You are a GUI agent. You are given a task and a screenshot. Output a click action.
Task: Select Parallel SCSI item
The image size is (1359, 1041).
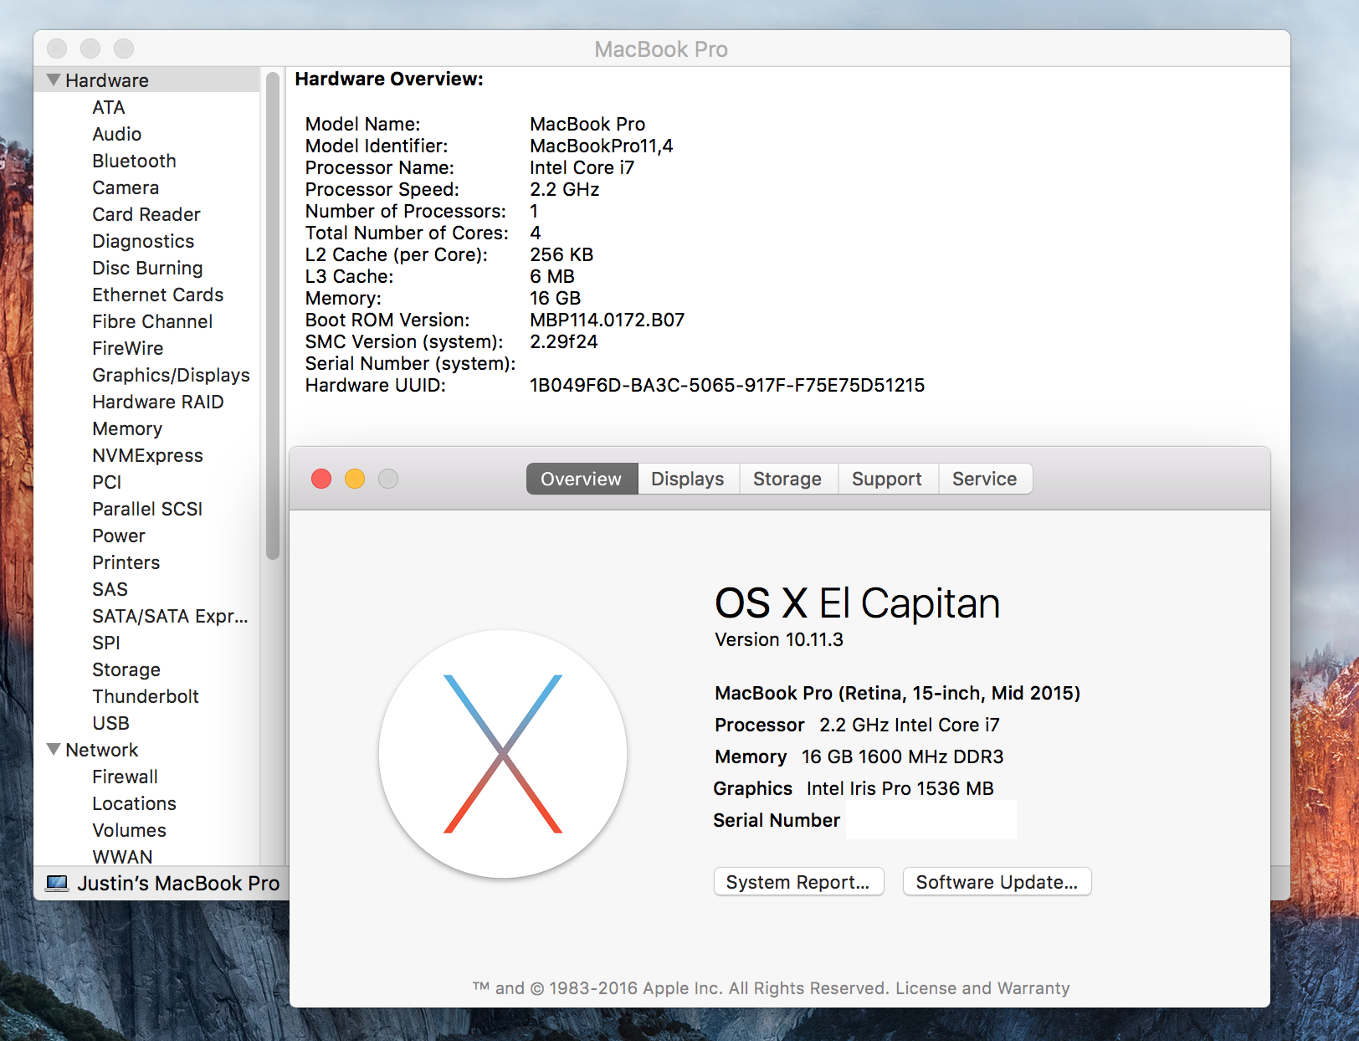point(147,509)
